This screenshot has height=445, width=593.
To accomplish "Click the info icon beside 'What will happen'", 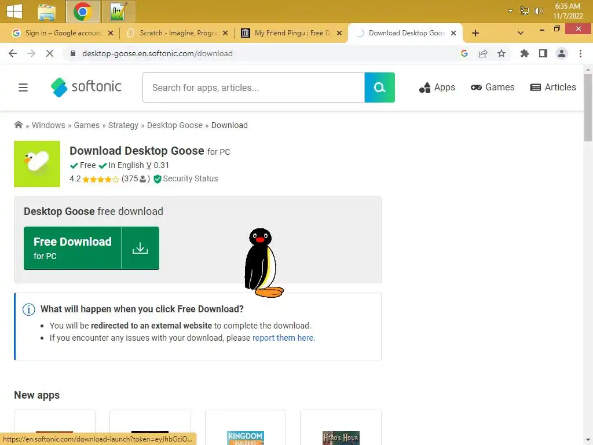I will [x=29, y=309].
